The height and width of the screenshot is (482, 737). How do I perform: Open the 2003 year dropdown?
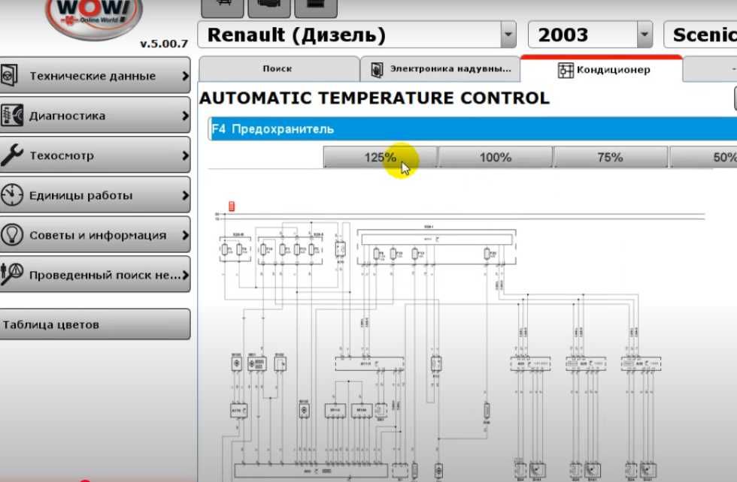point(645,35)
